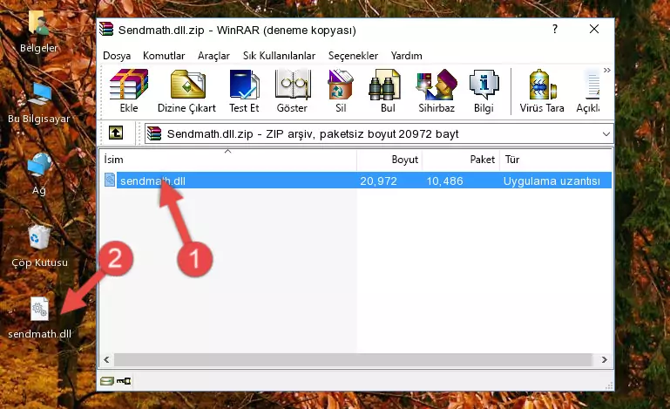Click the help question mark button
The height and width of the screenshot is (409, 670).
pyautogui.click(x=555, y=29)
